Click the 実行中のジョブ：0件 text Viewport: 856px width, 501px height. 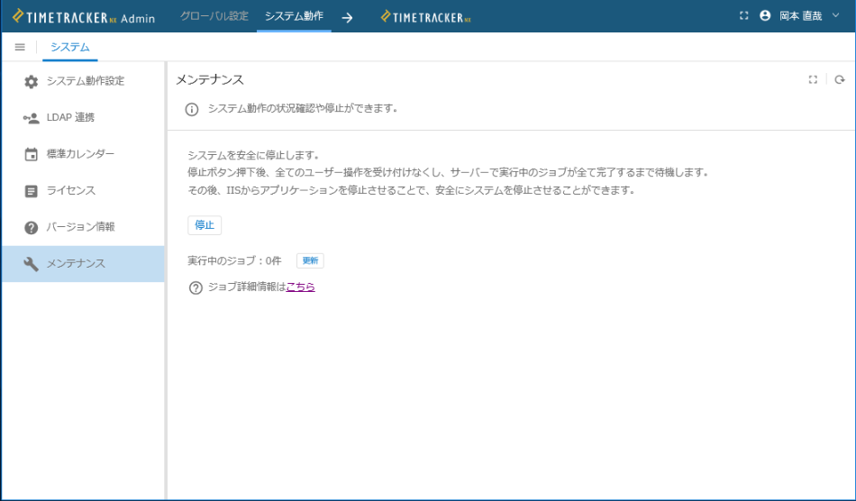pos(234,261)
